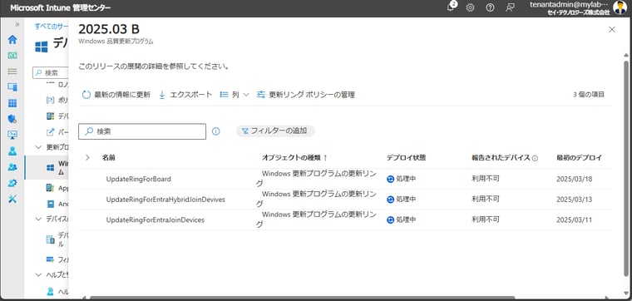This screenshot has height=301, width=632.
Task: Focus the panel 検索 search field
Action: pos(142,131)
